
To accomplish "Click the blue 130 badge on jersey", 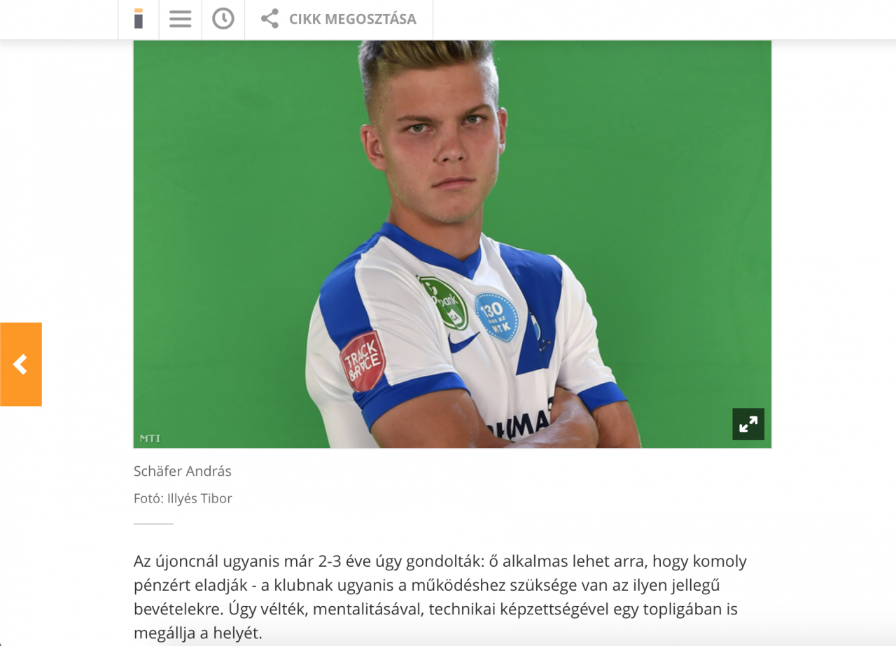I will (496, 316).
